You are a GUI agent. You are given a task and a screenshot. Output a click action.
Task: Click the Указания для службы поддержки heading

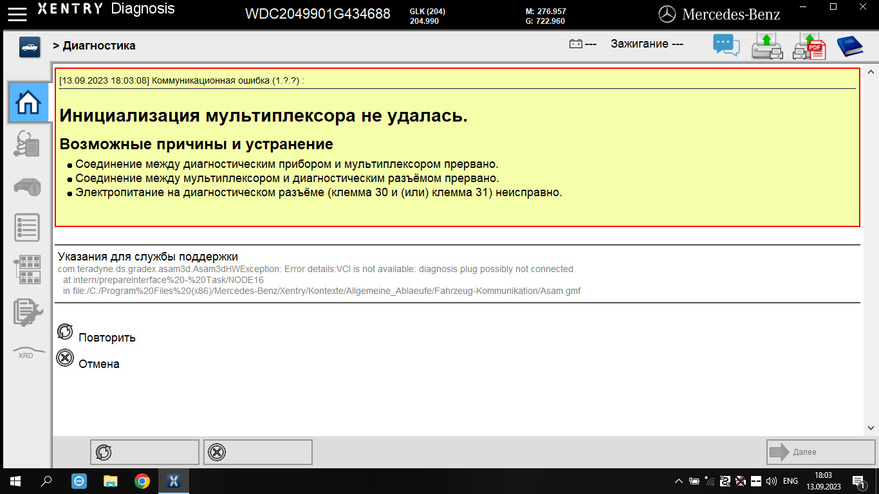(x=148, y=257)
